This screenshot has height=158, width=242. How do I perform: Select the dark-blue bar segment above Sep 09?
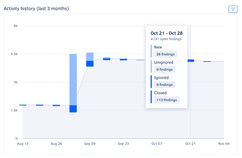coord(90,64)
